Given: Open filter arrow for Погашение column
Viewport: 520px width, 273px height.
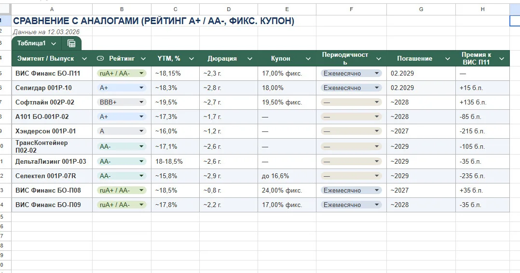Looking at the screenshot, I should tap(447, 59).
